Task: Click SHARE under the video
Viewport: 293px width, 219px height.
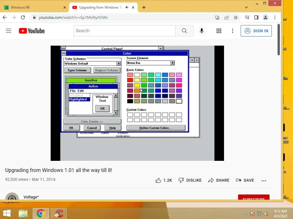Action: [x=219, y=180]
